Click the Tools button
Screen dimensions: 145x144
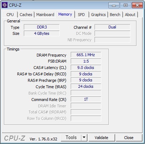[x=71, y=138]
